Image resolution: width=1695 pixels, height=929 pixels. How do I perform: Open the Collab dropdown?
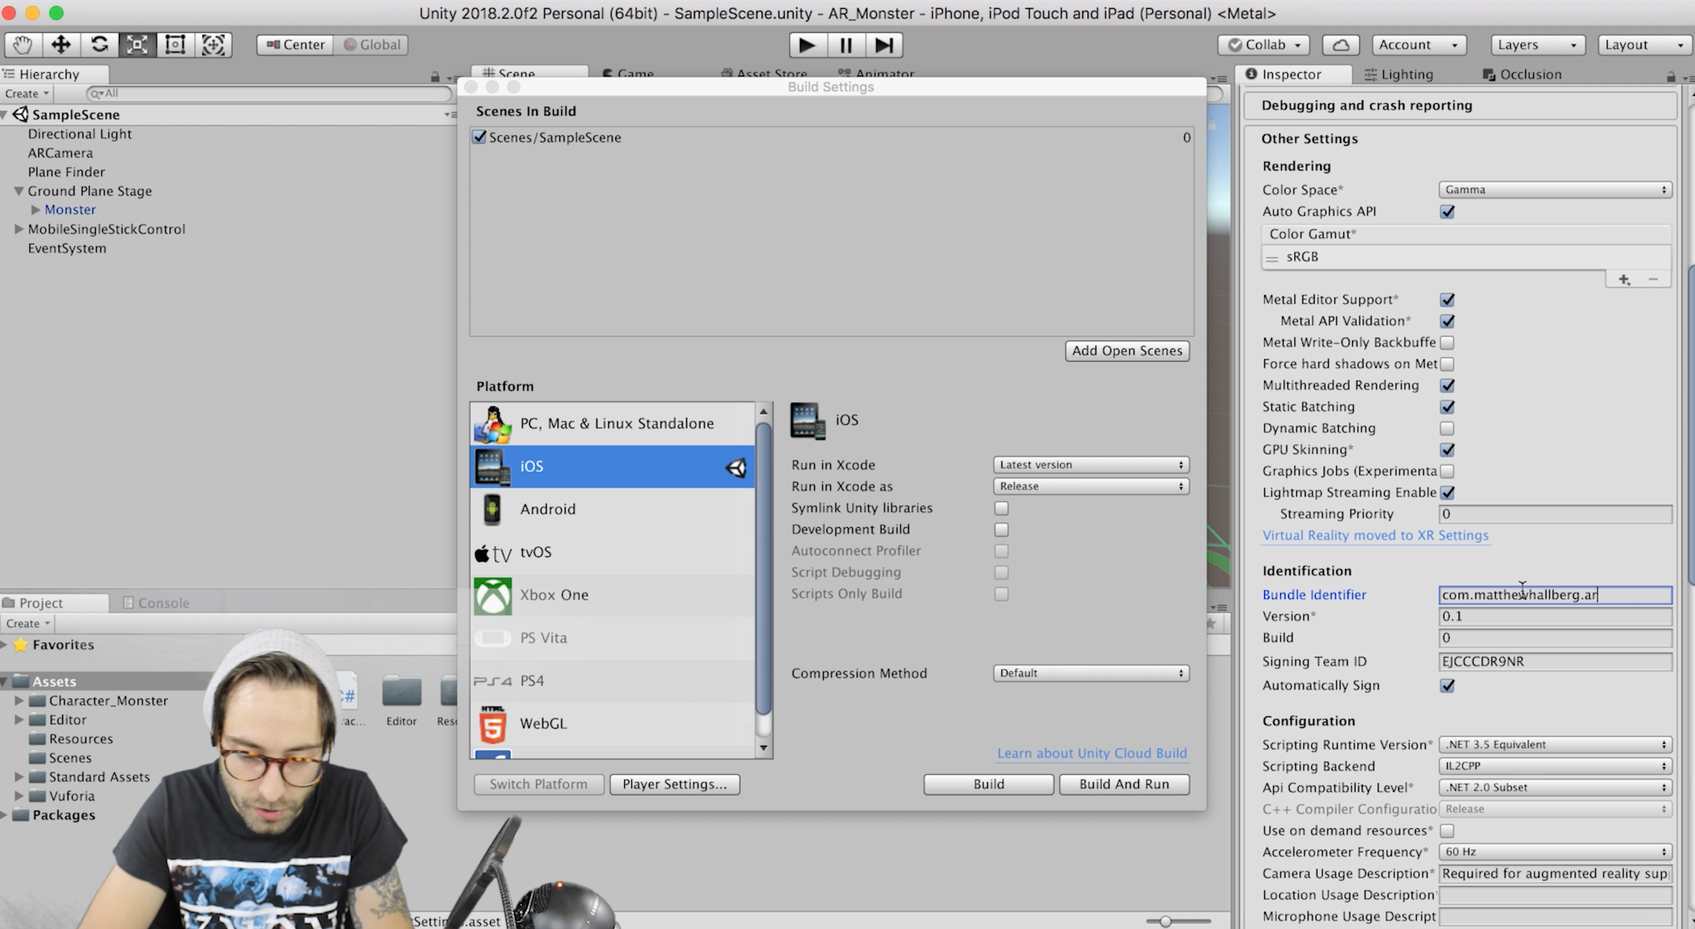pos(1264,45)
